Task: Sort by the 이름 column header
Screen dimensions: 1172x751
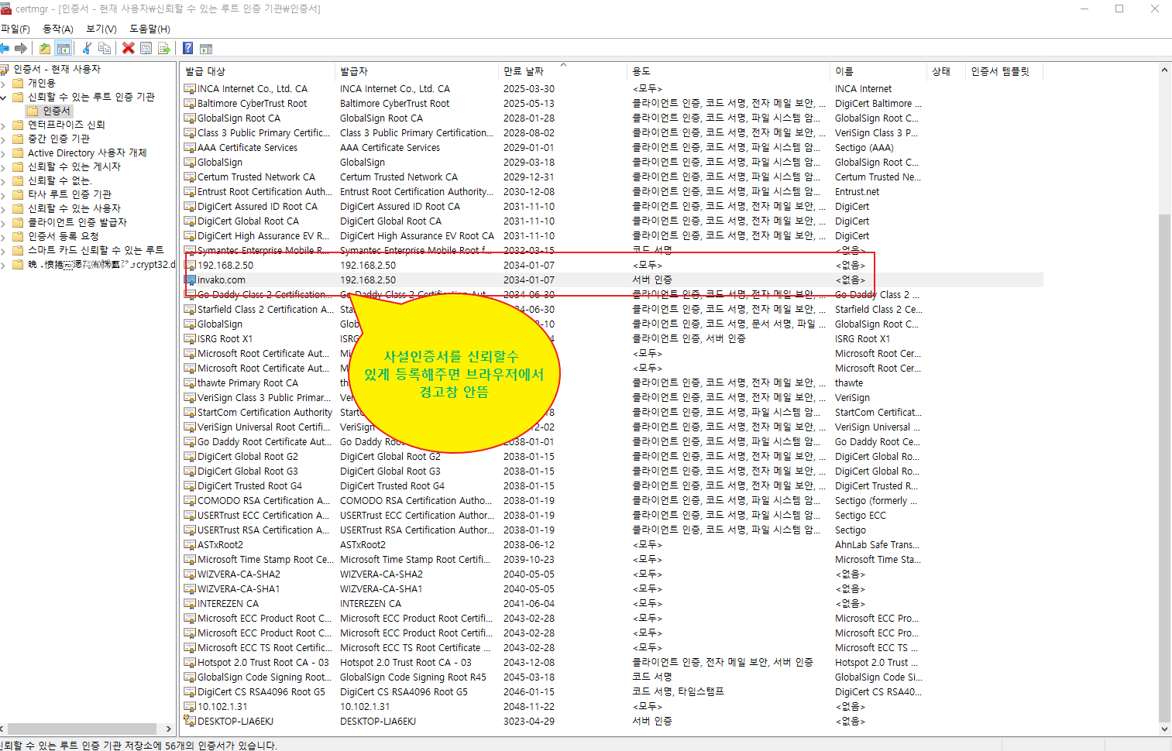Action: click(x=878, y=71)
